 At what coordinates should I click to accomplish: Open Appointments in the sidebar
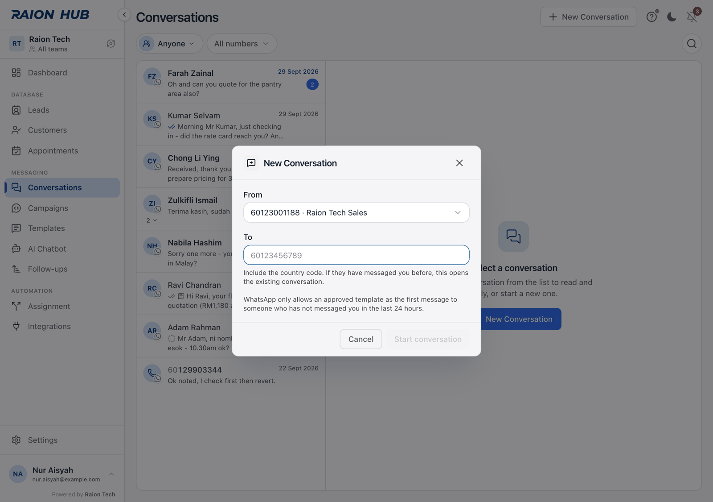(x=62, y=151)
